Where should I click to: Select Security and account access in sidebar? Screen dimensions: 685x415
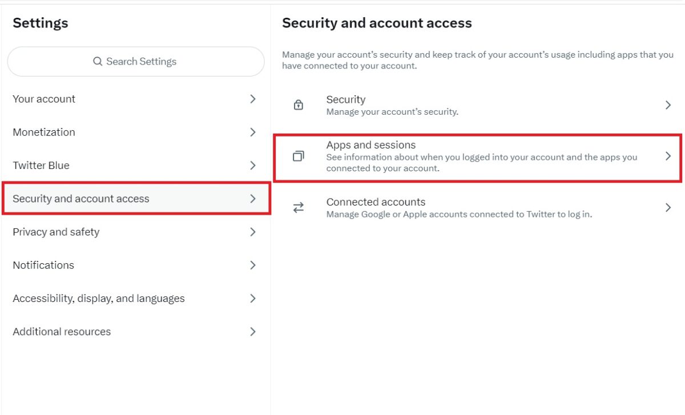click(x=136, y=199)
